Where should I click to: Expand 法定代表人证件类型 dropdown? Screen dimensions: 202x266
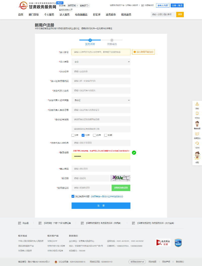[x=101, y=100]
